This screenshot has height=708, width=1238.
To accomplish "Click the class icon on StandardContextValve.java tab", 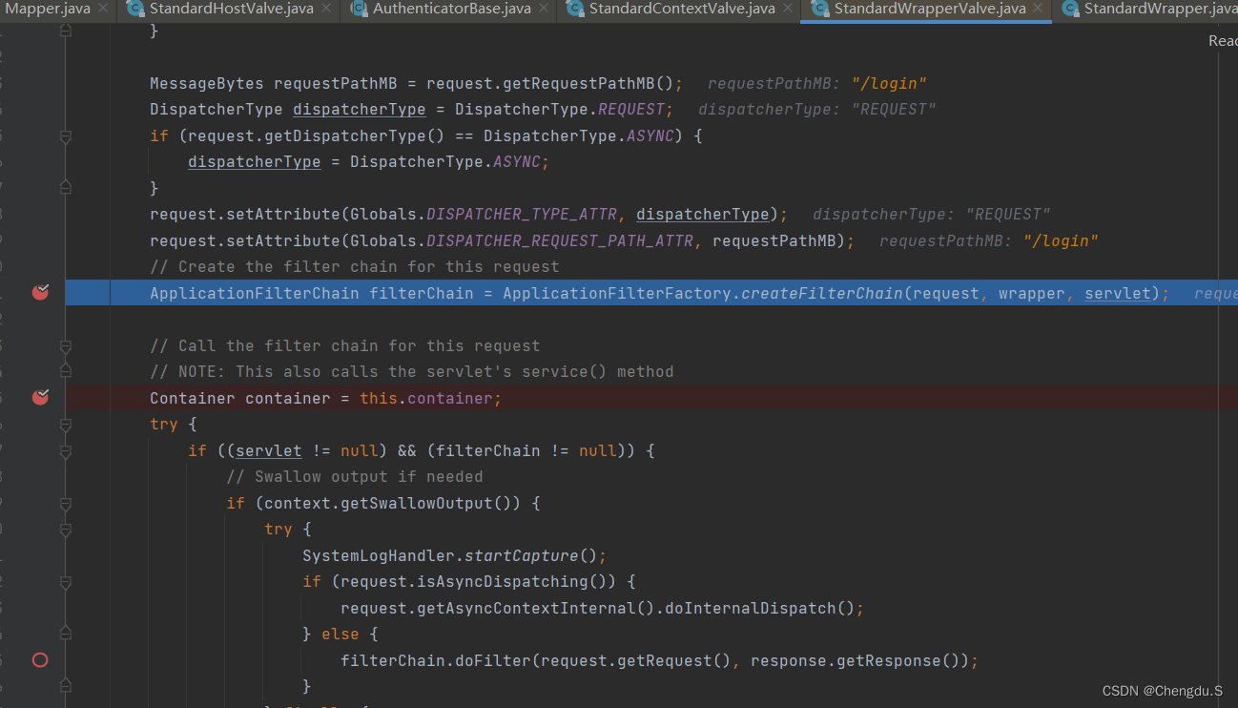I will click(575, 10).
